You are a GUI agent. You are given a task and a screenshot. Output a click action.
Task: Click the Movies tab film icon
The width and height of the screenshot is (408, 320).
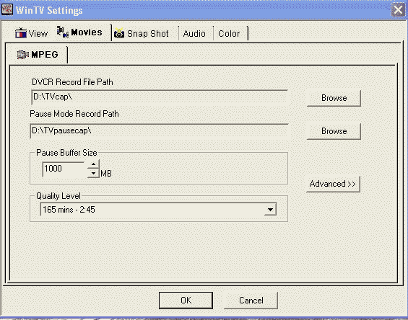click(63, 32)
